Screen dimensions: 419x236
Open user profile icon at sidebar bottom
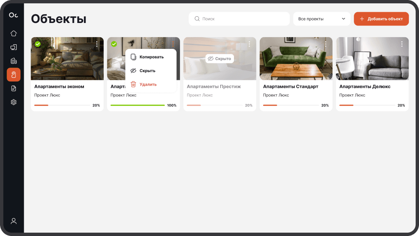(x=13, y=221)
